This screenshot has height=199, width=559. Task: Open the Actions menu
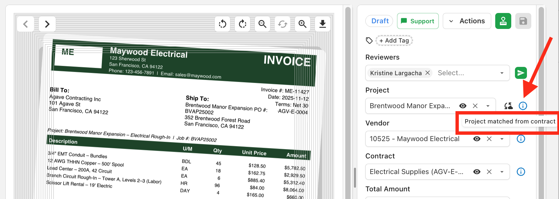(x=467, y=21)
